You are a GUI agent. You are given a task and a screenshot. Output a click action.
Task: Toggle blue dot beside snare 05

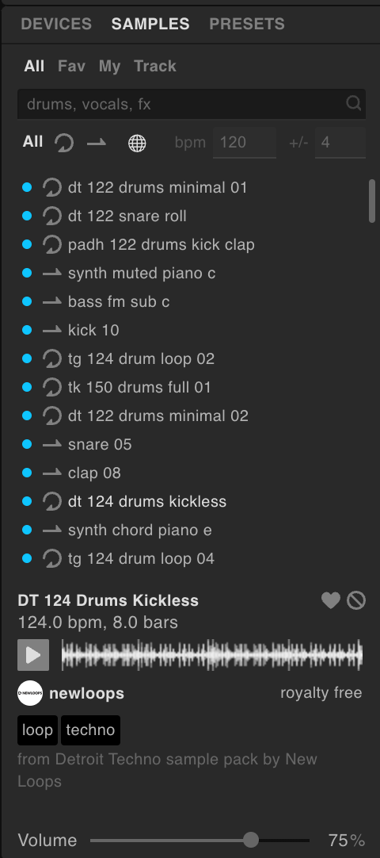point(27,444)
